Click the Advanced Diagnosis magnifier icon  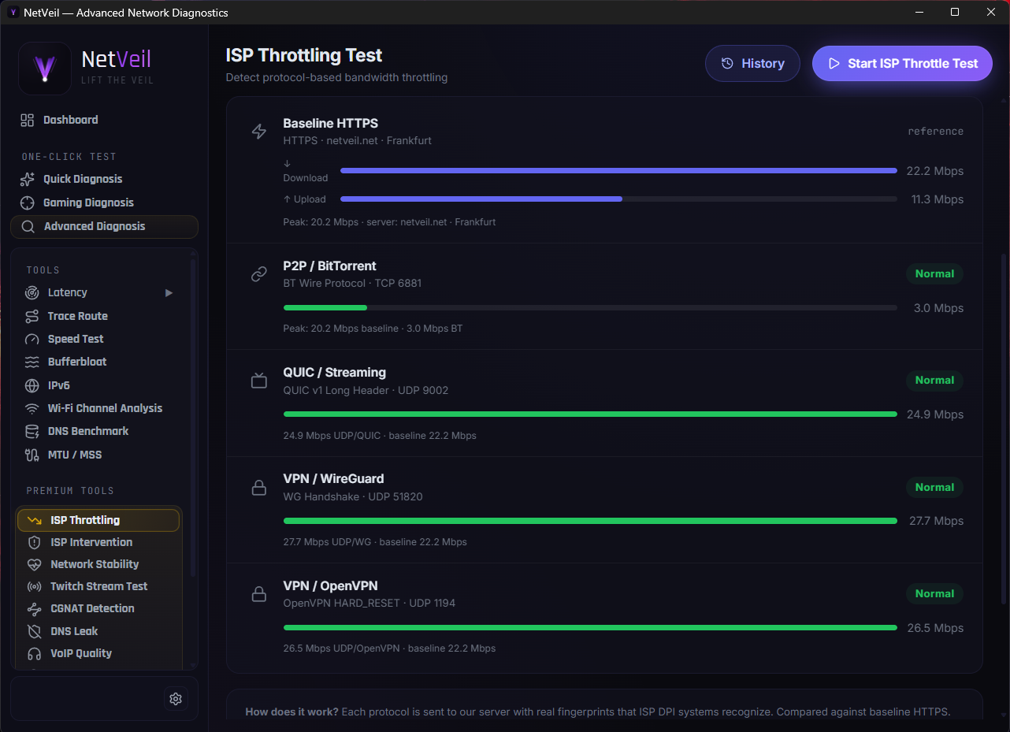pyautogui.click(x=28, y=226)
